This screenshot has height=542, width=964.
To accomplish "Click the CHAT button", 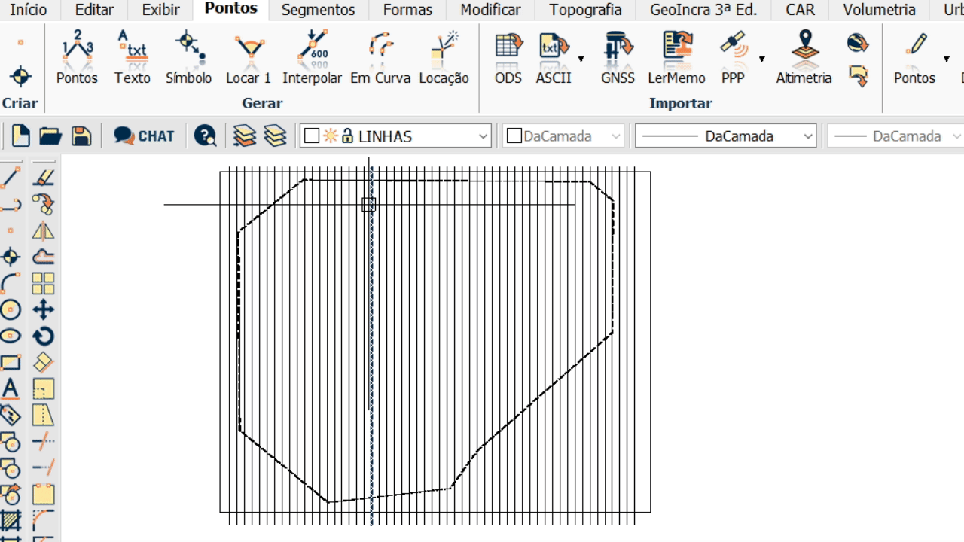I will pyautogui.click(x=145, y=136).
